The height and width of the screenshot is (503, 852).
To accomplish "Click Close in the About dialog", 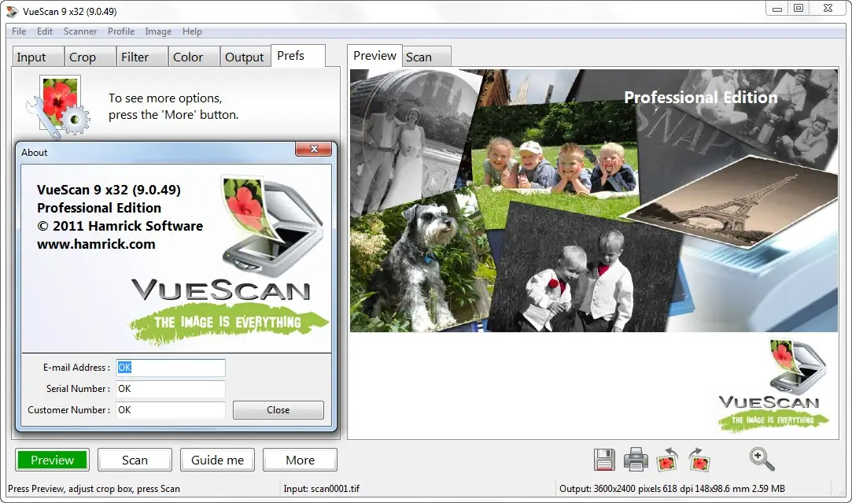I will pyautogui.click(x=278, y=410).
